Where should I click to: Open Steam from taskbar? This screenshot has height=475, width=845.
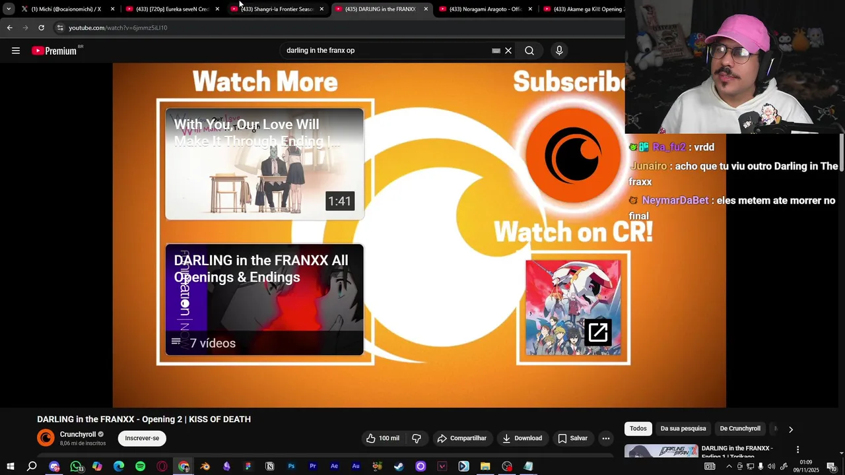coord(399,466)
